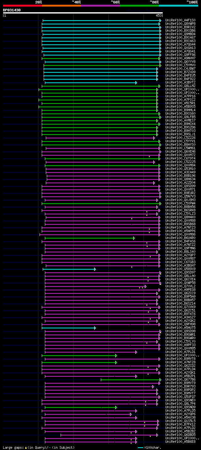Select the UniRef100_Q6IYE4 hit
Image resolution: width=201 pixels, height=450 pixels.
[x=180, y=279]
